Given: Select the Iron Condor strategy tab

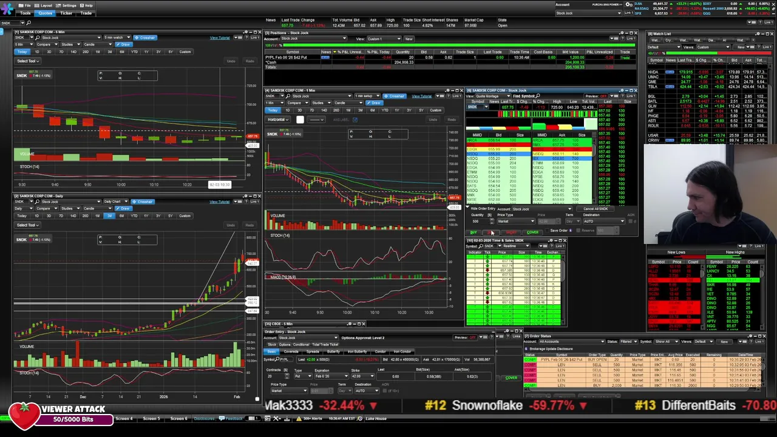Looking at the screenshot, I should click(x=401, y=352).
